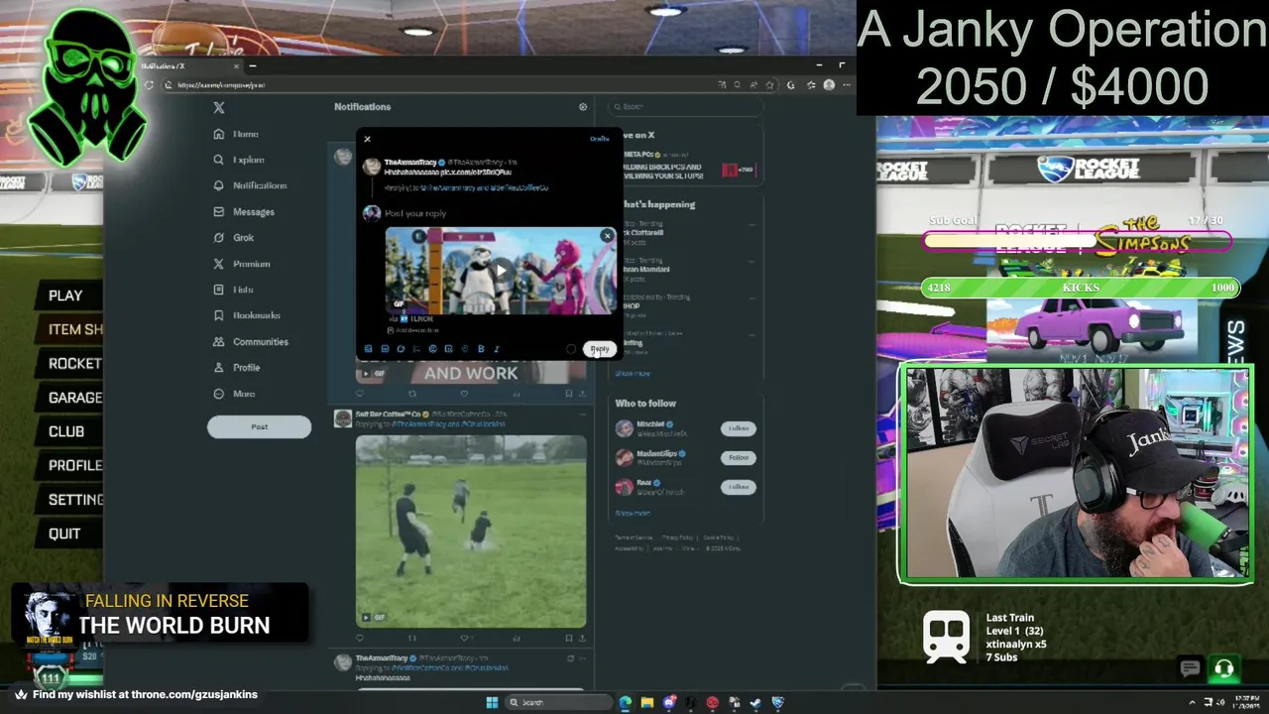Open a new browser tab
Image resolution: width=1269 pixels, height=714 pixels.
(x=253, y=66)
